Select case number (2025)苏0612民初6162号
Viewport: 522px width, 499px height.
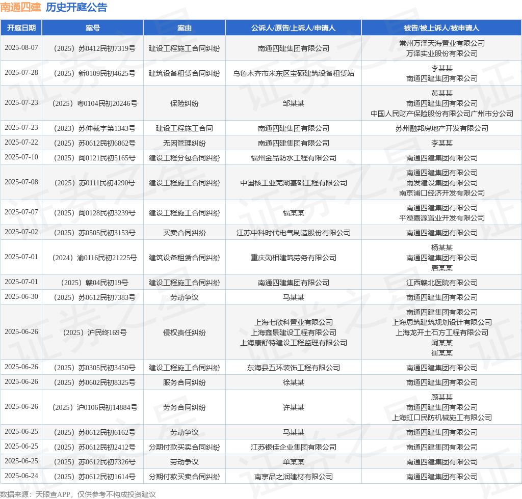94,432
